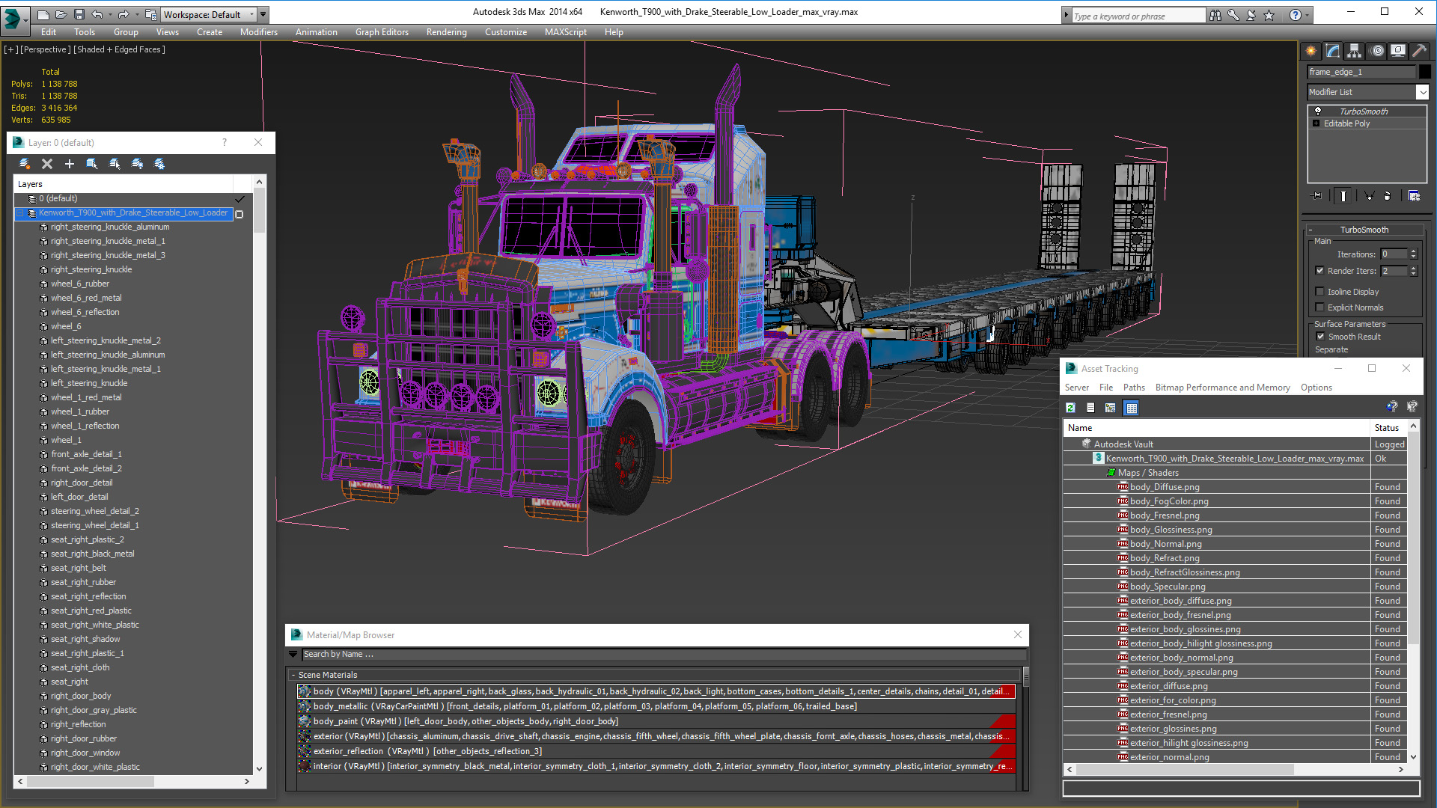The height and width of the screenshot is (808, 1437).
Task: Click the viewport [+] general menu label
Action: [x=10, y=49]
